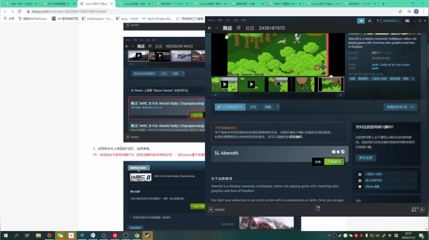
Task: Open publisher link Jarbit
Action: pos(375,68)
